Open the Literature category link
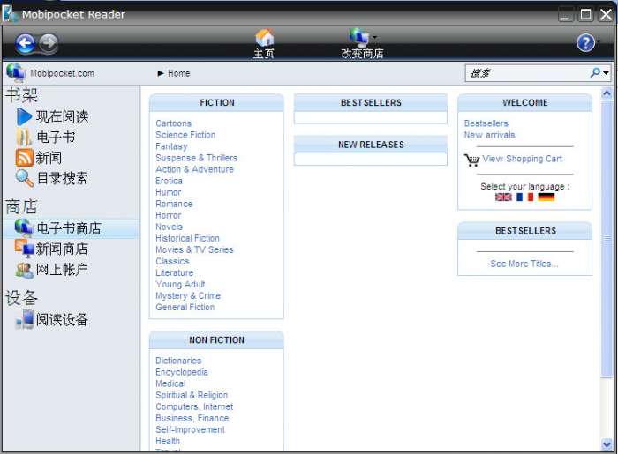The width and height of the screenshot is (618, 454). 174,272
